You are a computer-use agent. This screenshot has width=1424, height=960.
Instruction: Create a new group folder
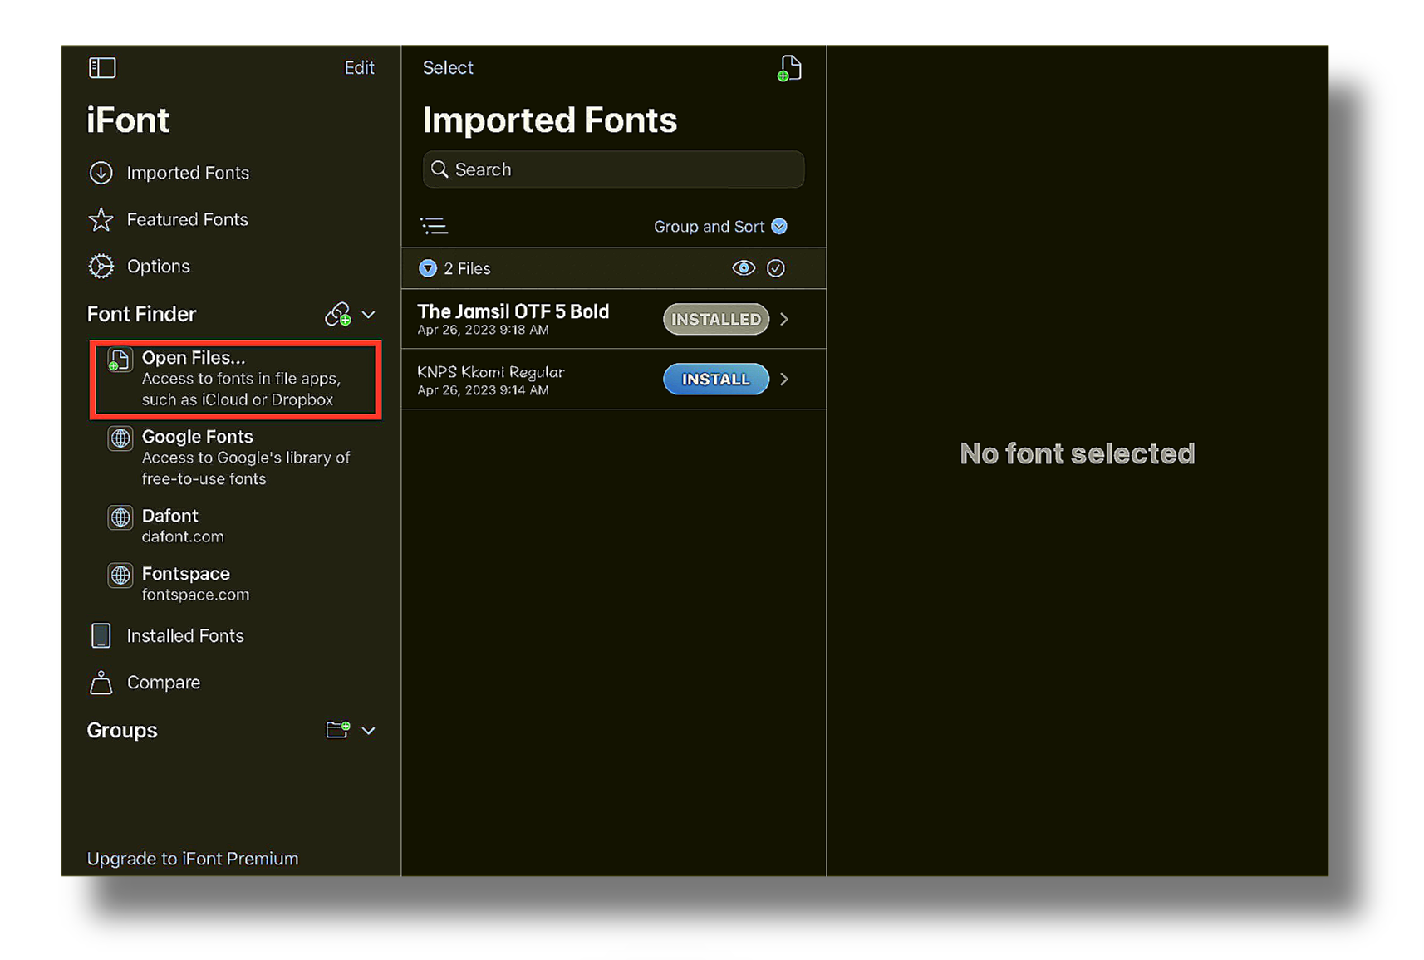point(337,729)
